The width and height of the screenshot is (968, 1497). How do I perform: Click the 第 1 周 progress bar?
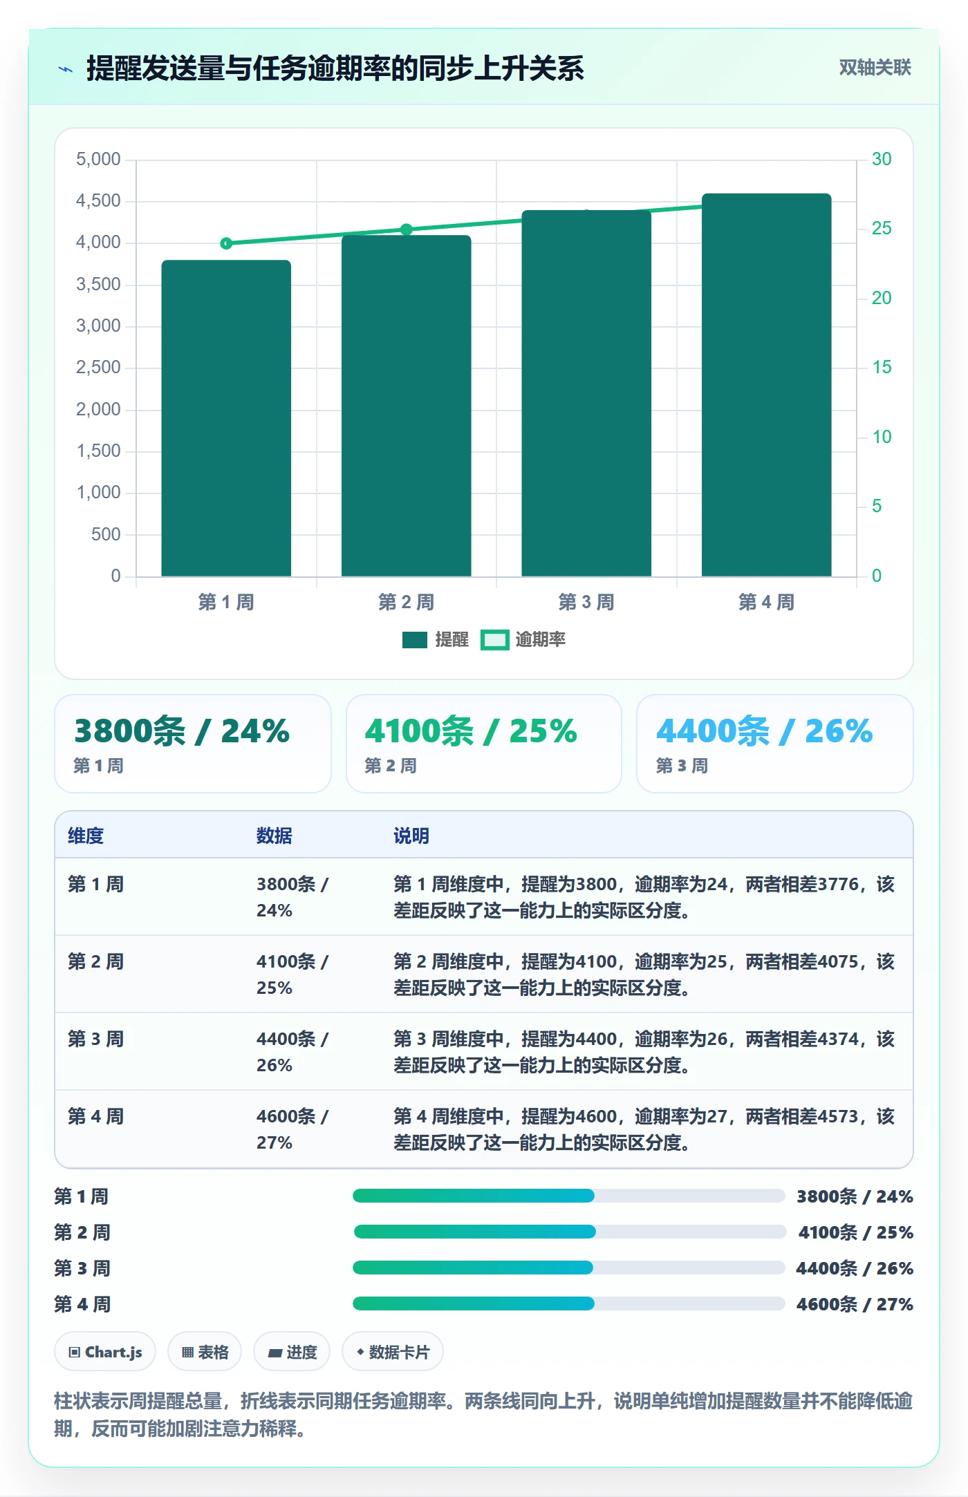pyautogui.click(x=569, y=1196)
